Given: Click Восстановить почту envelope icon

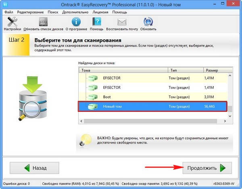Looking at the screenshot, I should tap(122, 24).
